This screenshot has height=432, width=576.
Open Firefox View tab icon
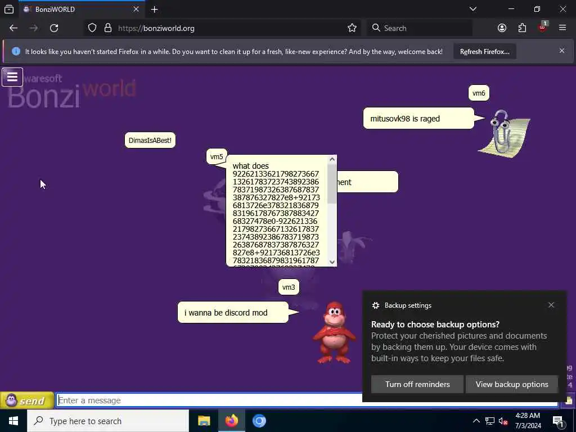[9, 10]
